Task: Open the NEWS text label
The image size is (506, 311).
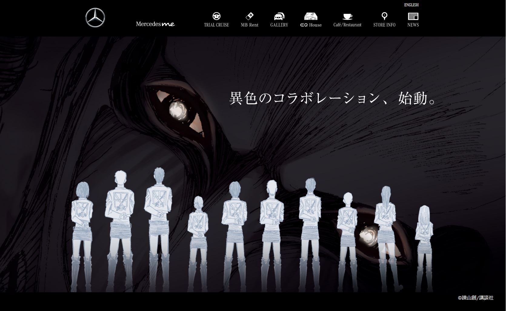Action: tap(413, 25)
